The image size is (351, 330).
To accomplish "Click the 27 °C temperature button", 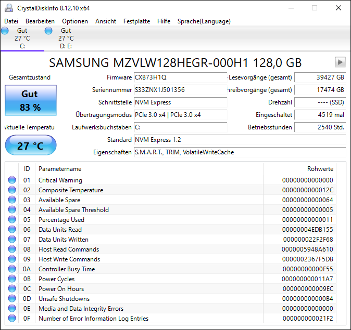I will click(31, 145).
